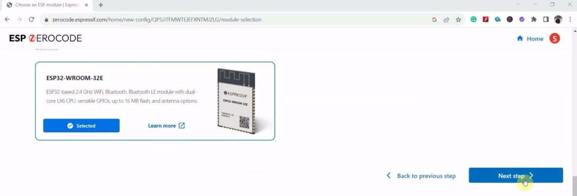Expand the tab search chevron

(x=518, y=5)
